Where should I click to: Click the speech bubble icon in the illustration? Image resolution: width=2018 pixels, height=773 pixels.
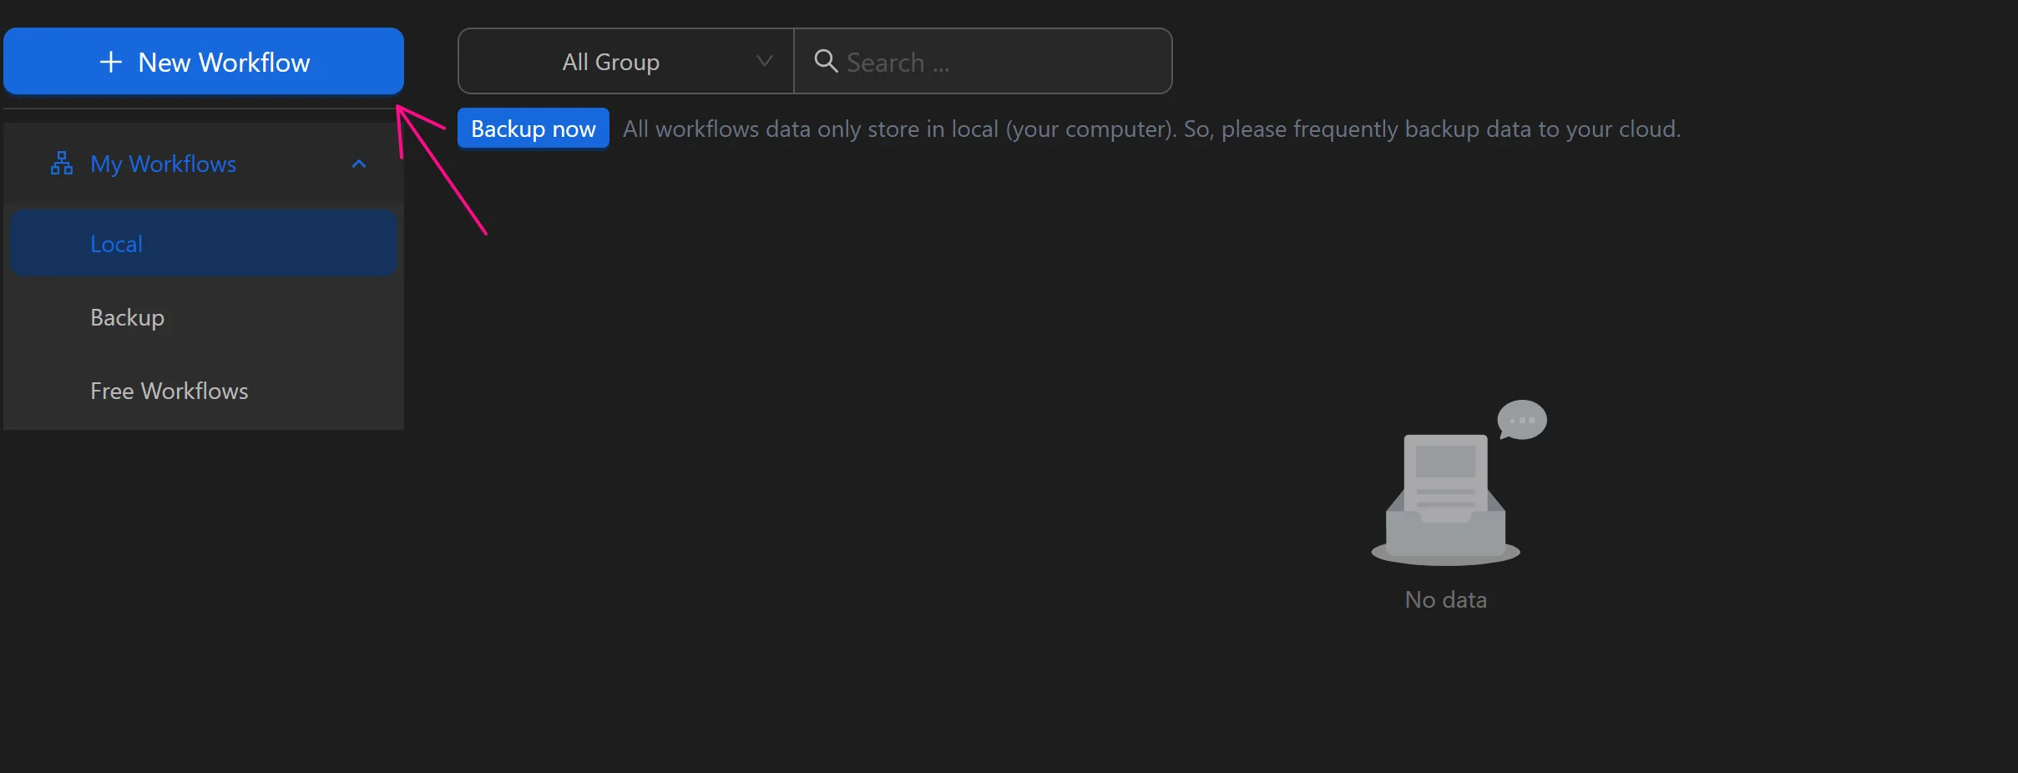(1521, 420)
